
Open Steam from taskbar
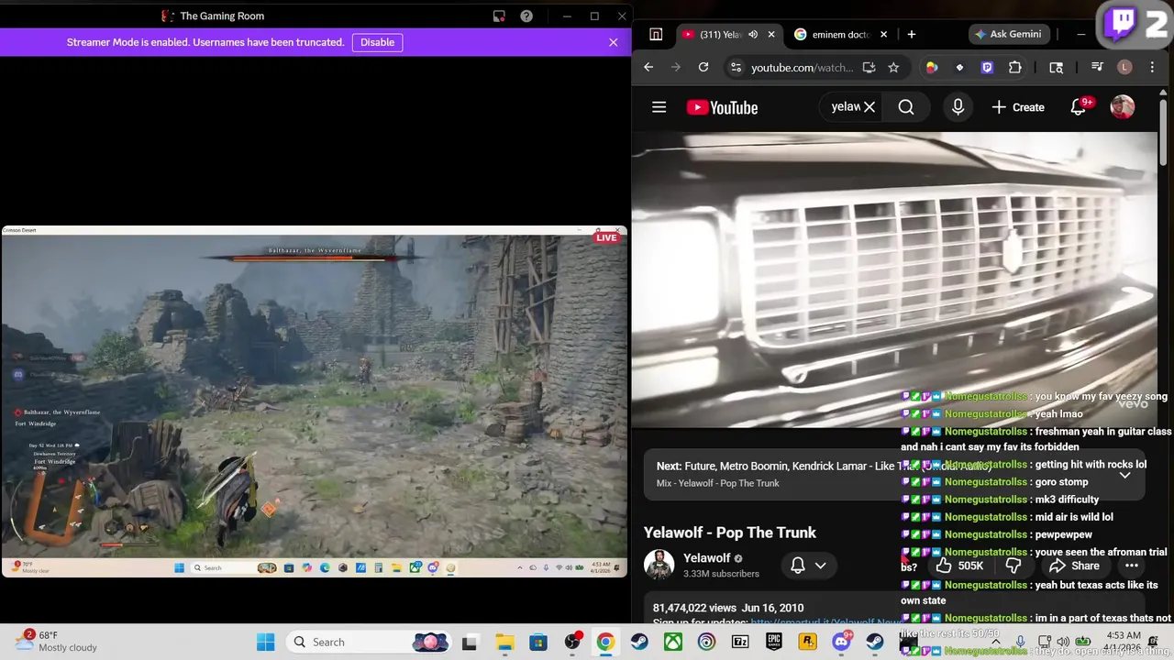(639, 642)
